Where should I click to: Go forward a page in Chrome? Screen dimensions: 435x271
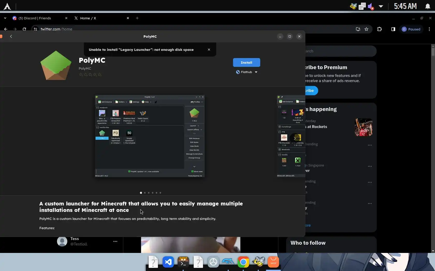point(15,29)
